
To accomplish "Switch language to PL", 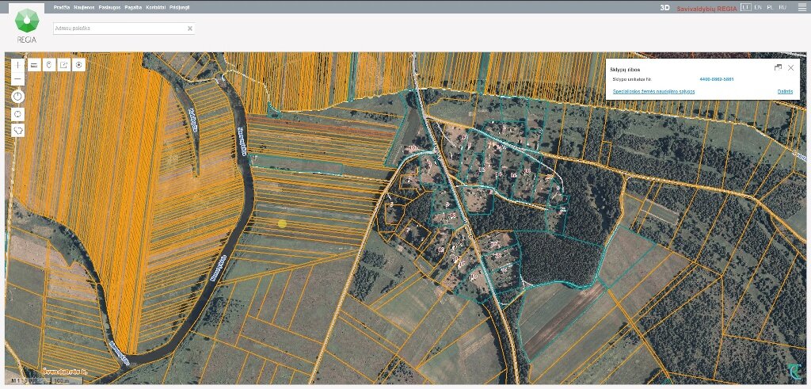I will click(770, 7).
